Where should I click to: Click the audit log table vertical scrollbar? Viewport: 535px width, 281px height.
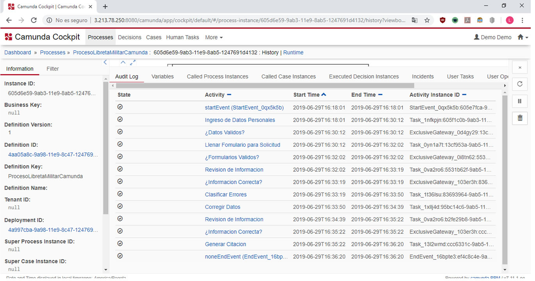pyautogui.click(x=505, y=180)
